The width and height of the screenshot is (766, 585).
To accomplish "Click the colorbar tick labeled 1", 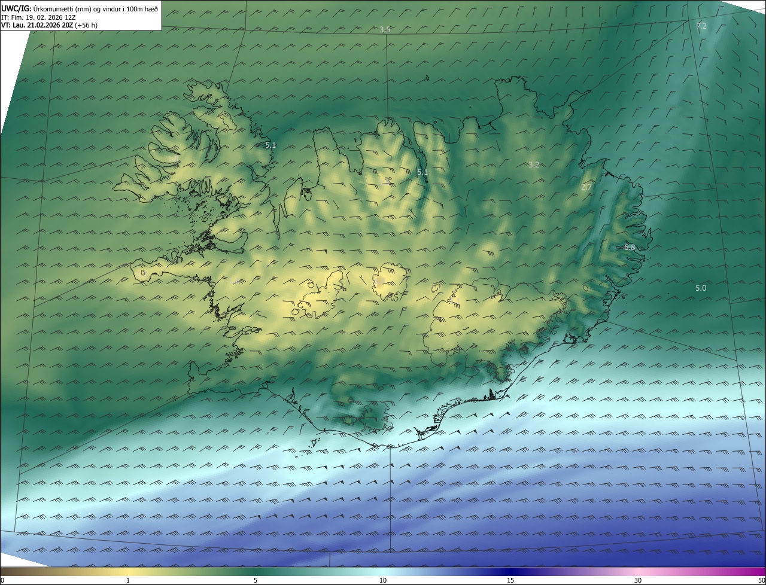I will [128, 580].
